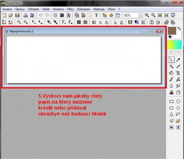Increase saturation with color squares plus icon
184x159 pixels.
click(55, 22)
